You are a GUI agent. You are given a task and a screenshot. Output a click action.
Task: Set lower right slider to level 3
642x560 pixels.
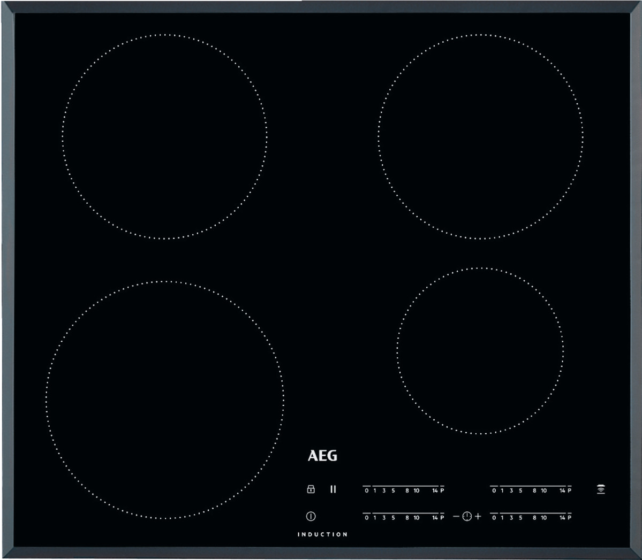(511, 517)
